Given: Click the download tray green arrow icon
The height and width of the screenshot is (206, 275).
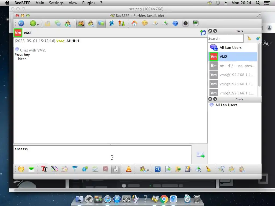Looking at the screenshot, I should click(x=165, y=23).
